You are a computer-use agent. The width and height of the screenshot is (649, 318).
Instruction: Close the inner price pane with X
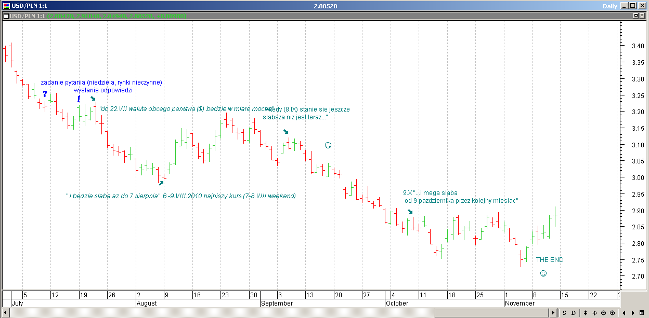pyautogui.click(x=643, y=16)
